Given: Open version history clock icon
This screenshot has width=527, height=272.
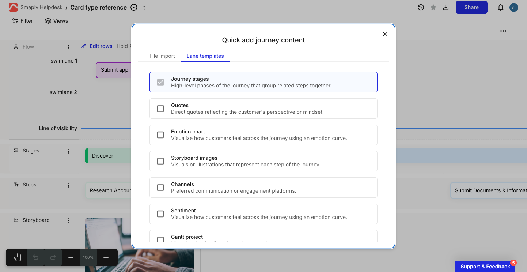Looking at the screenshot, I should [x=421, y=7].
